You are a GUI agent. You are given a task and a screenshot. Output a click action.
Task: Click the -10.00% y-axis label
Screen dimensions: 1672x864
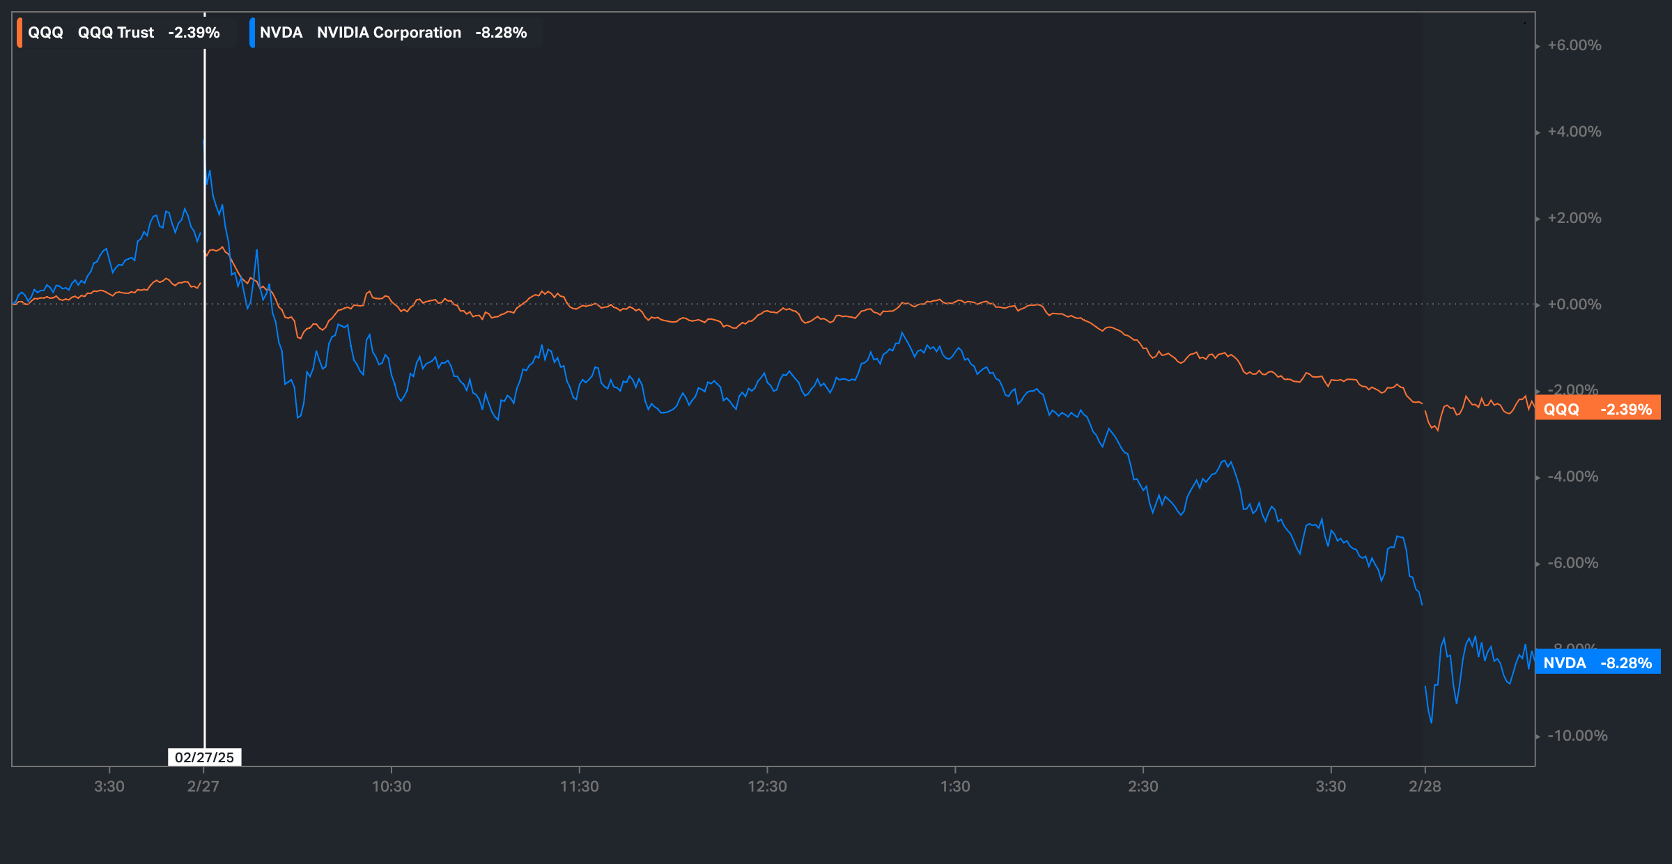click(1577, 736)
